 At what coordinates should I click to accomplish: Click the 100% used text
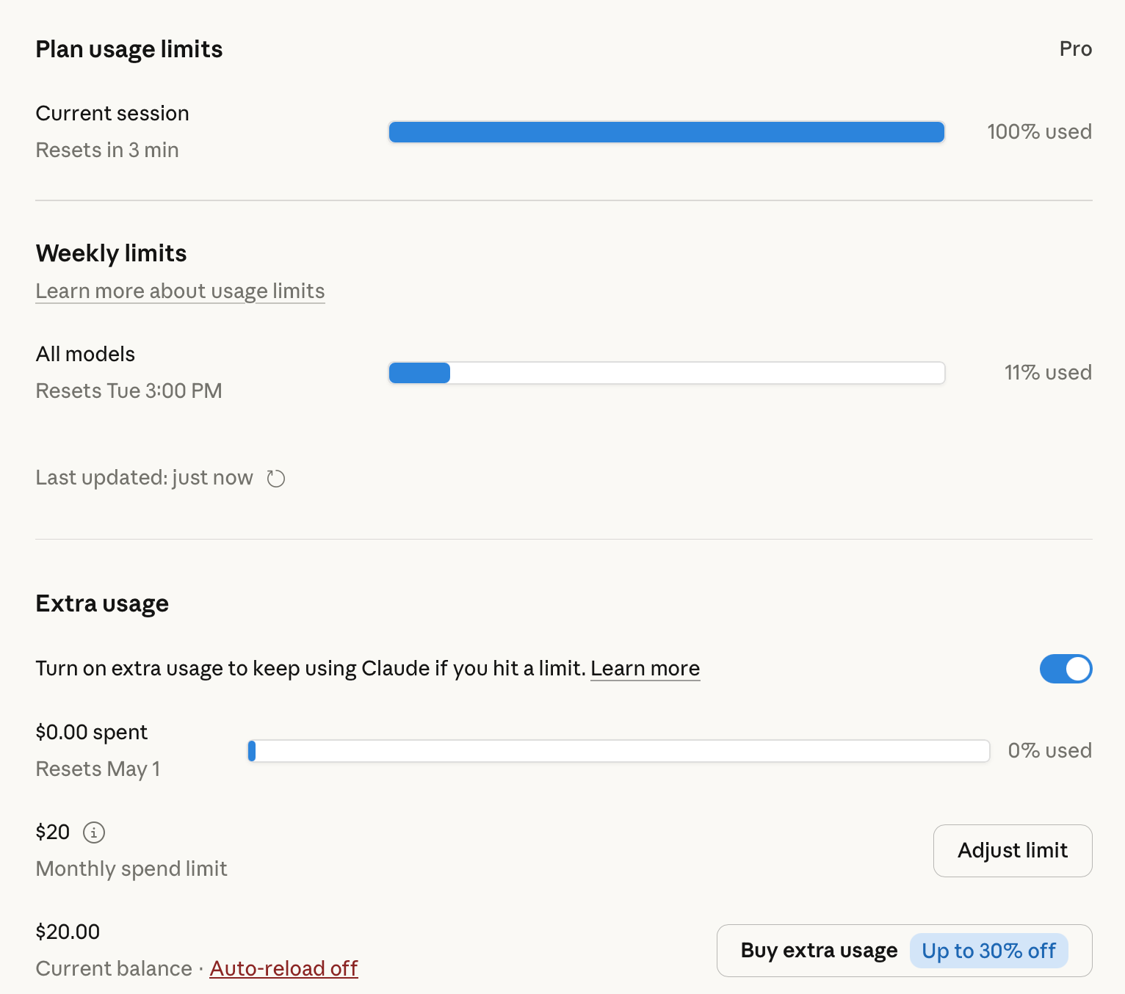pos(1039,132)
